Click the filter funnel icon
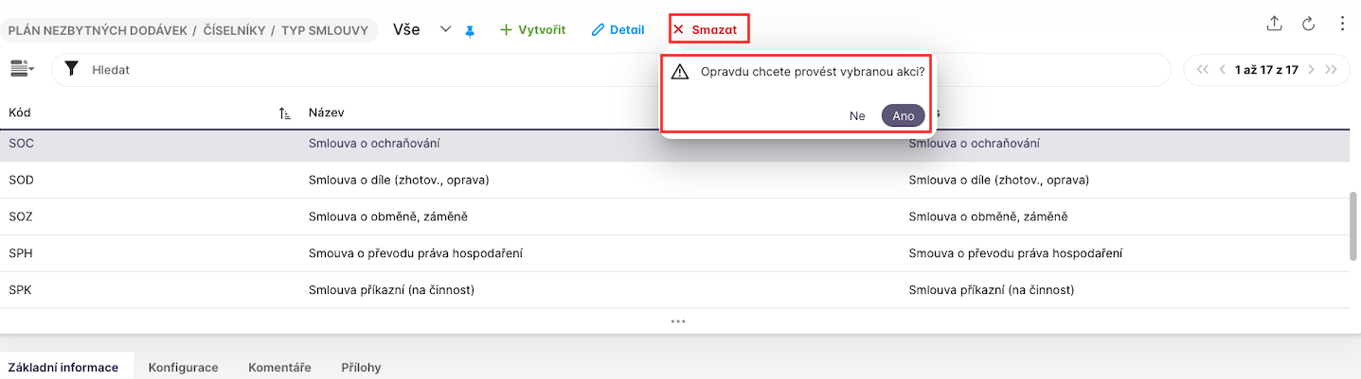Screen dimensions: 1361x379 pos(71,70)
